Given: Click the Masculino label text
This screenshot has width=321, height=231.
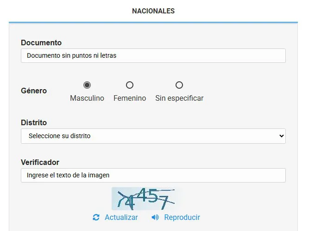Looking at the screenshot, I should [x=87, y=98].
